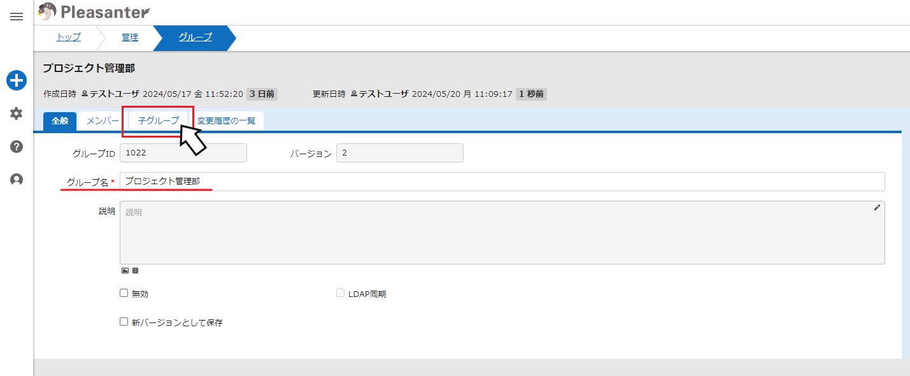Click the 2024/05/20 月 11:09:17 timestamp
The image size is (910, 376).
462,94
